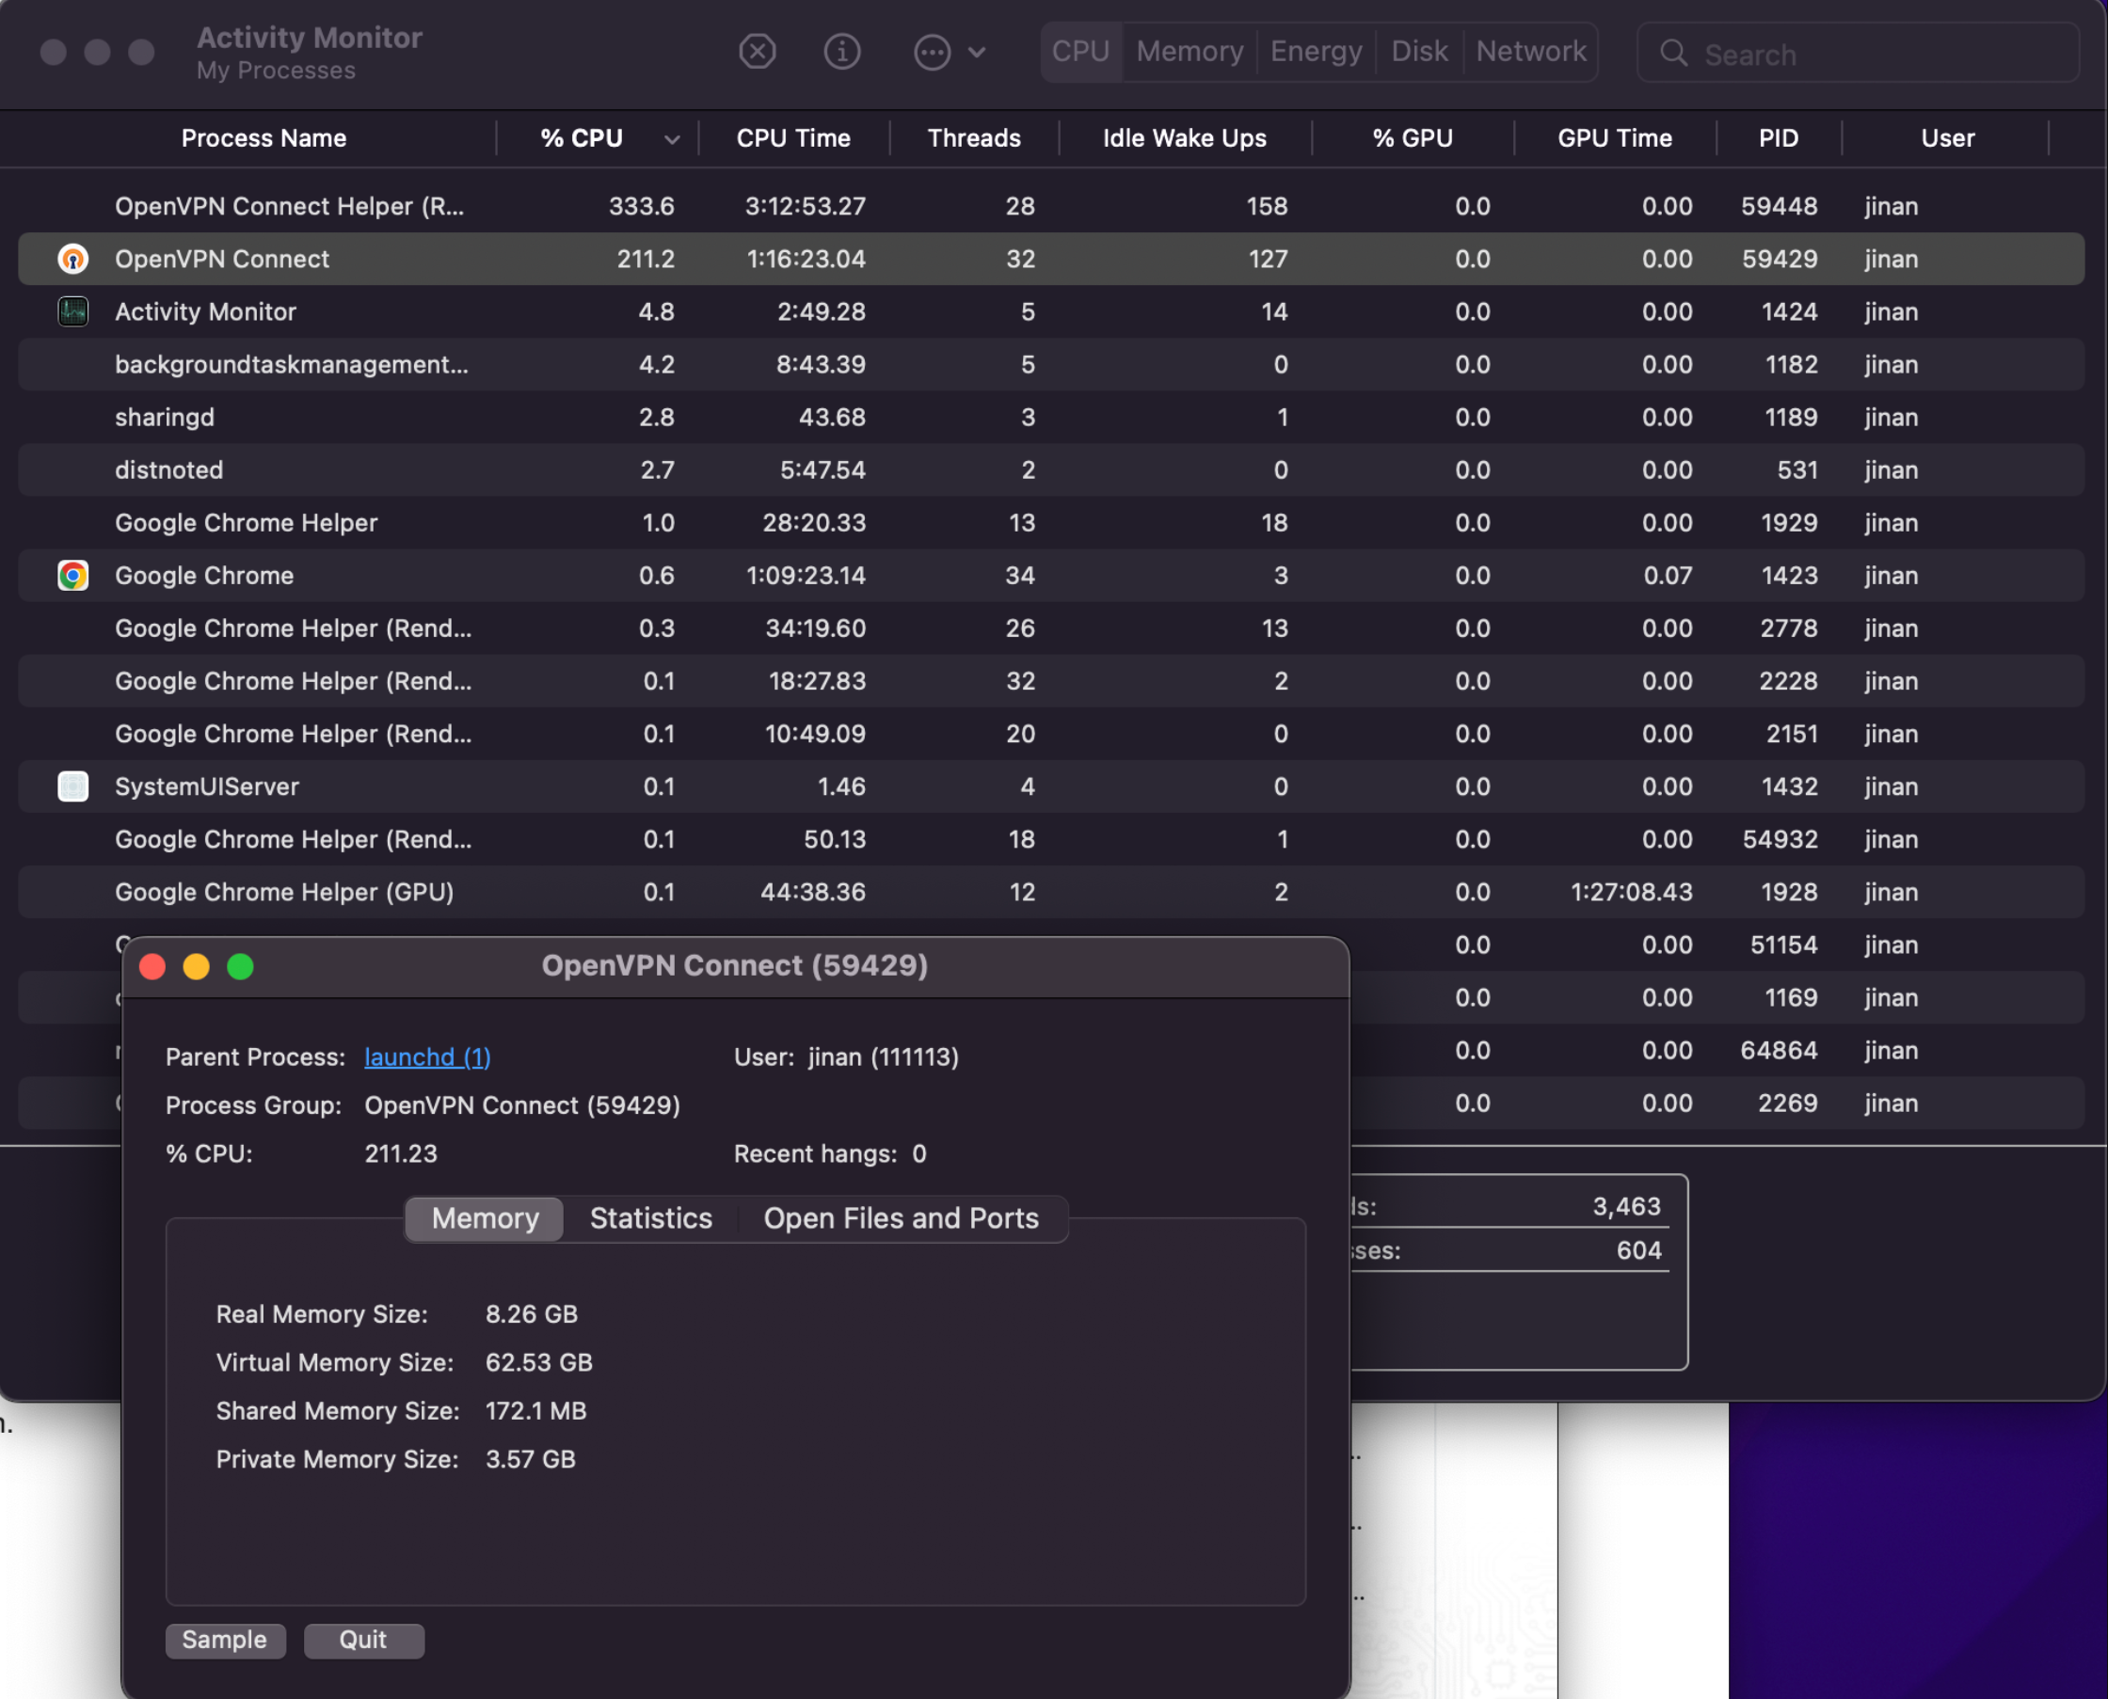Image resolution: width=2108 pixels, height=1699 pixels.
Task: Sort by PID column header
Action: (x=1778, y=138)
